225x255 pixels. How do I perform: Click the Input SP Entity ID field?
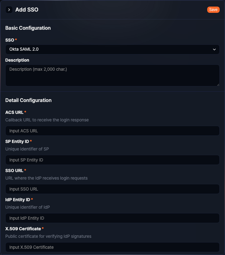[112, 160]
